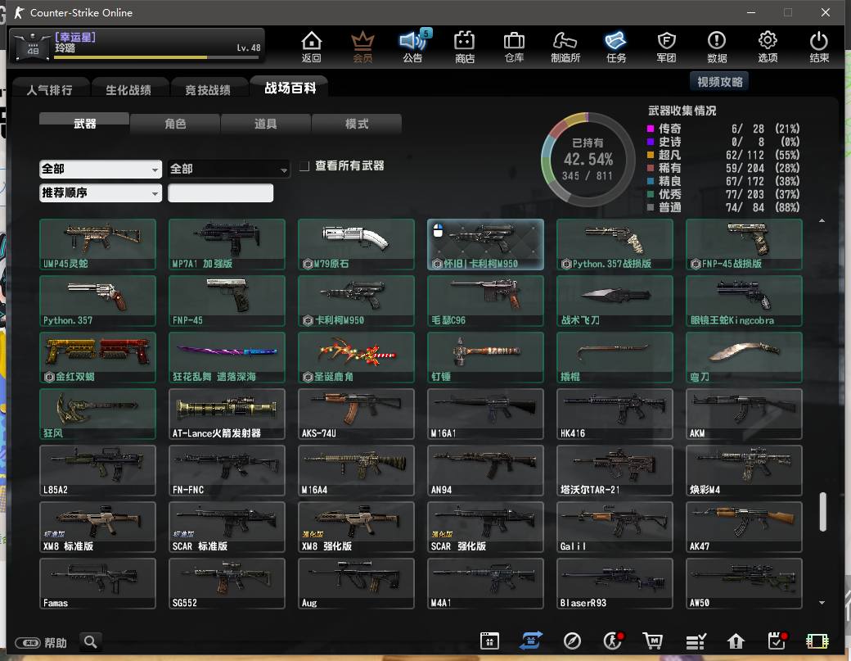Select the AK47 weapon card
This screenshot has height=661, width=851.
(x=744, y=527)
